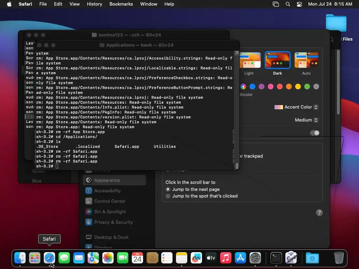Open Trash in the Dock

click(339, 258)
